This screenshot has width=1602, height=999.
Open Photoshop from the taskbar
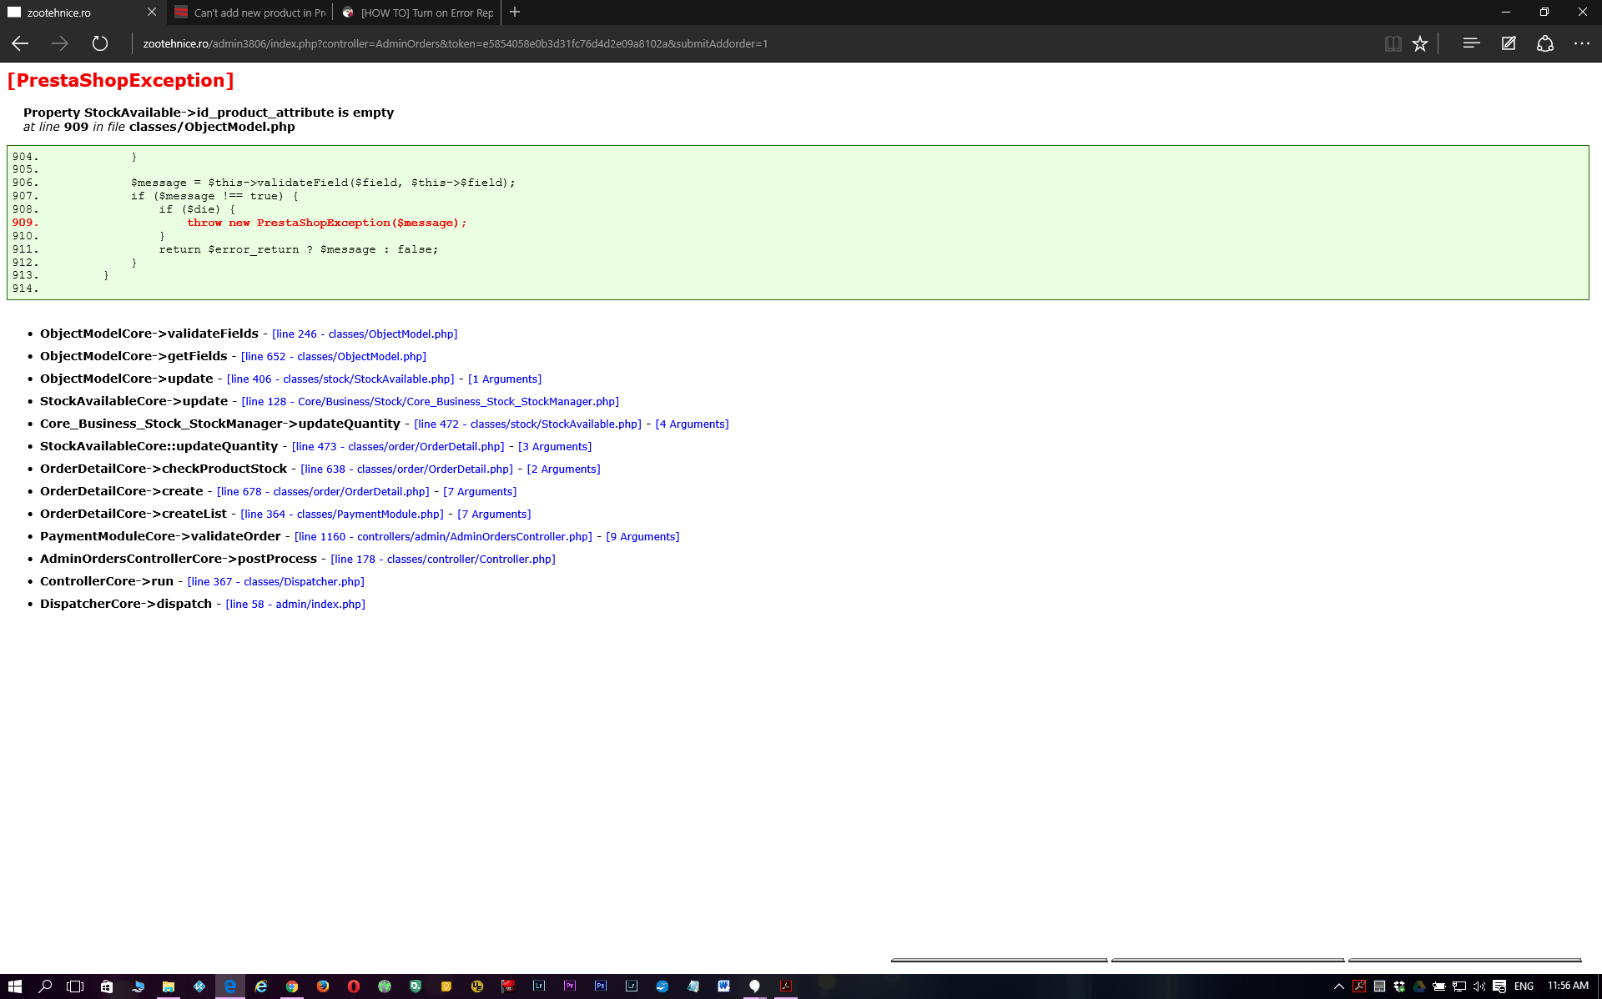pos(601,986)
